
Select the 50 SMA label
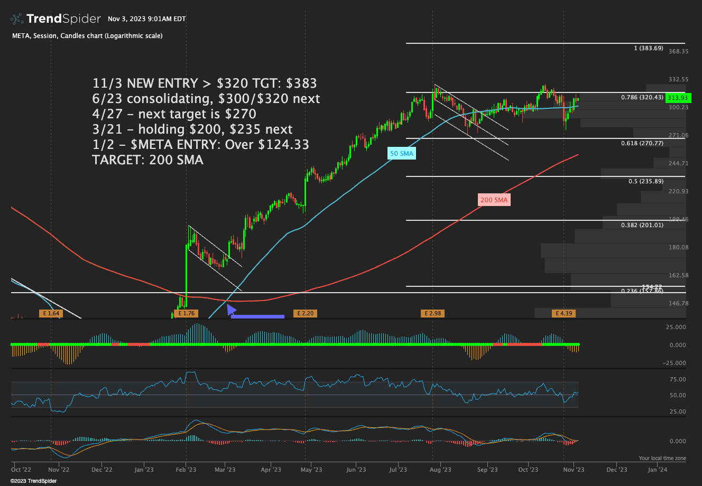coord(401,153)
